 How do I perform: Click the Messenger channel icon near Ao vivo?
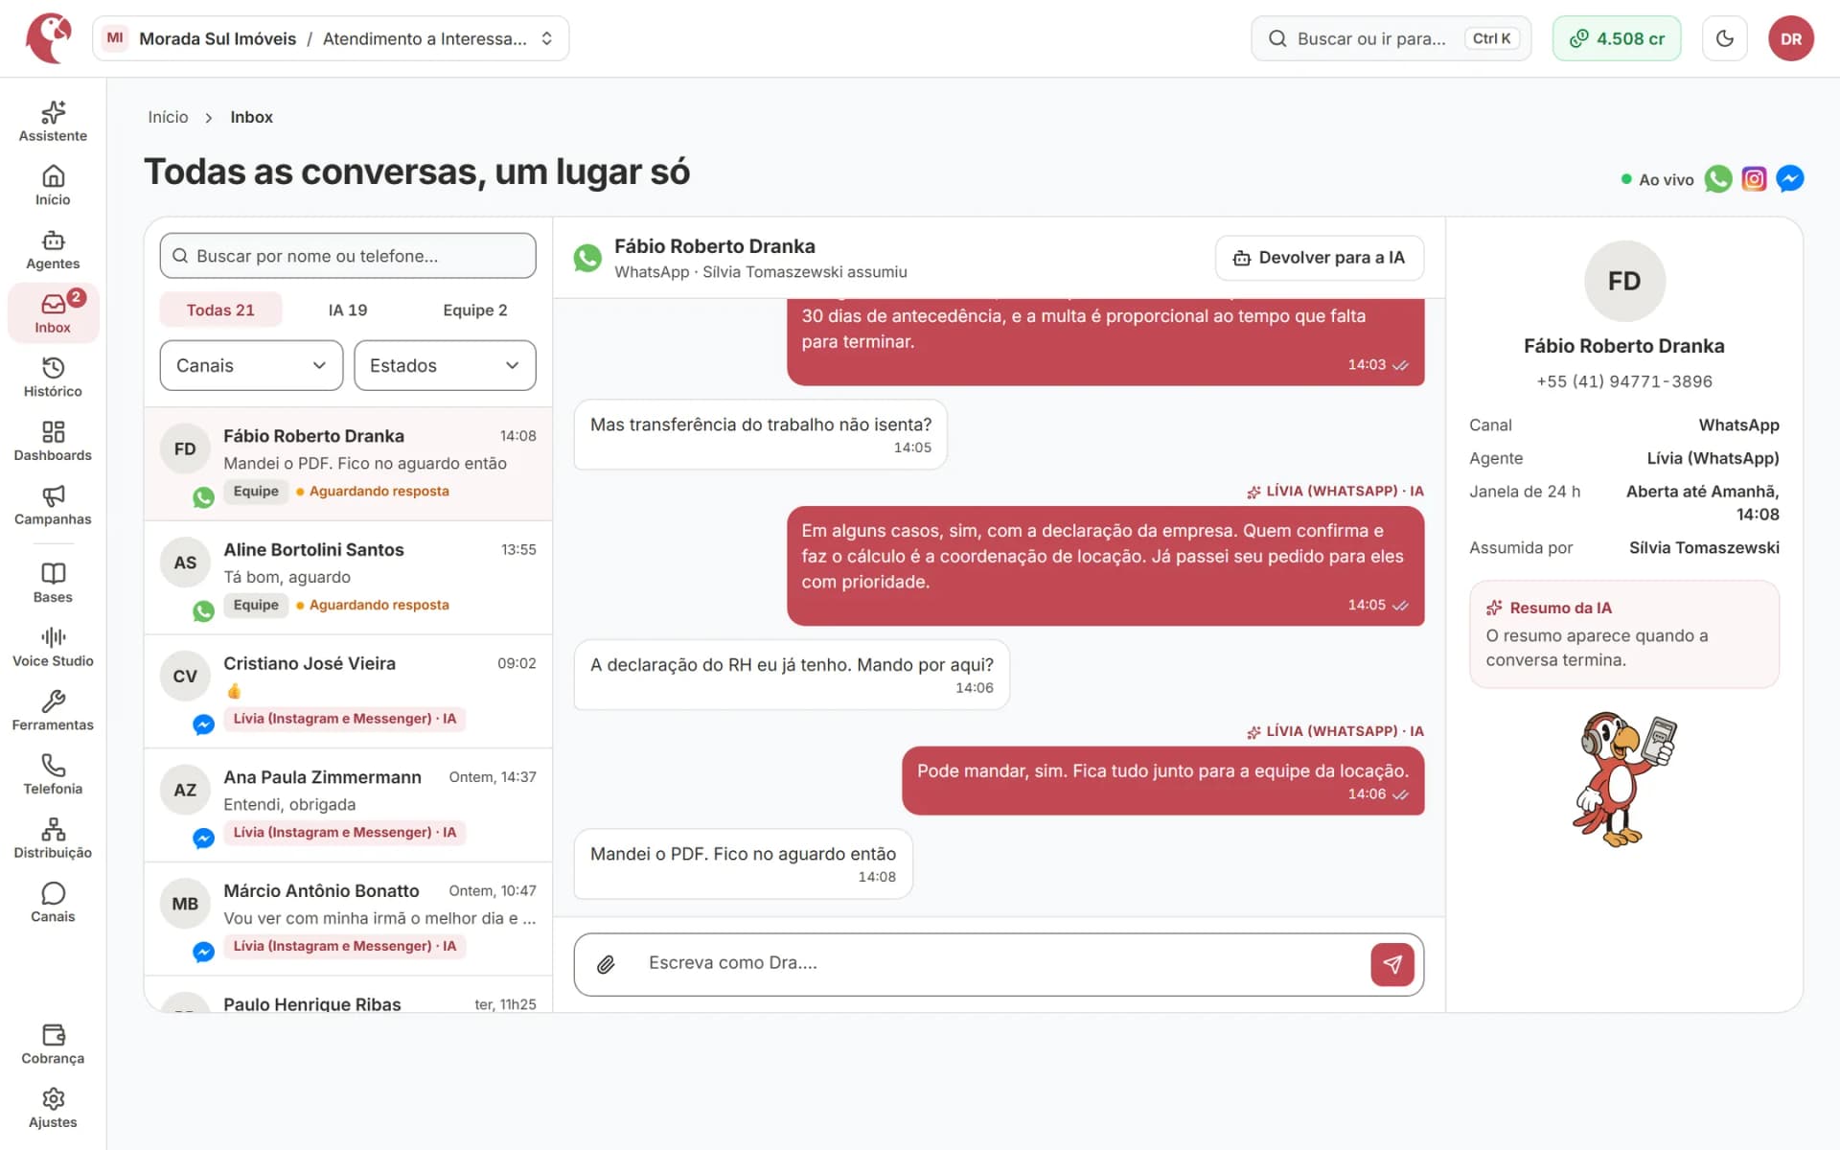1789,179
